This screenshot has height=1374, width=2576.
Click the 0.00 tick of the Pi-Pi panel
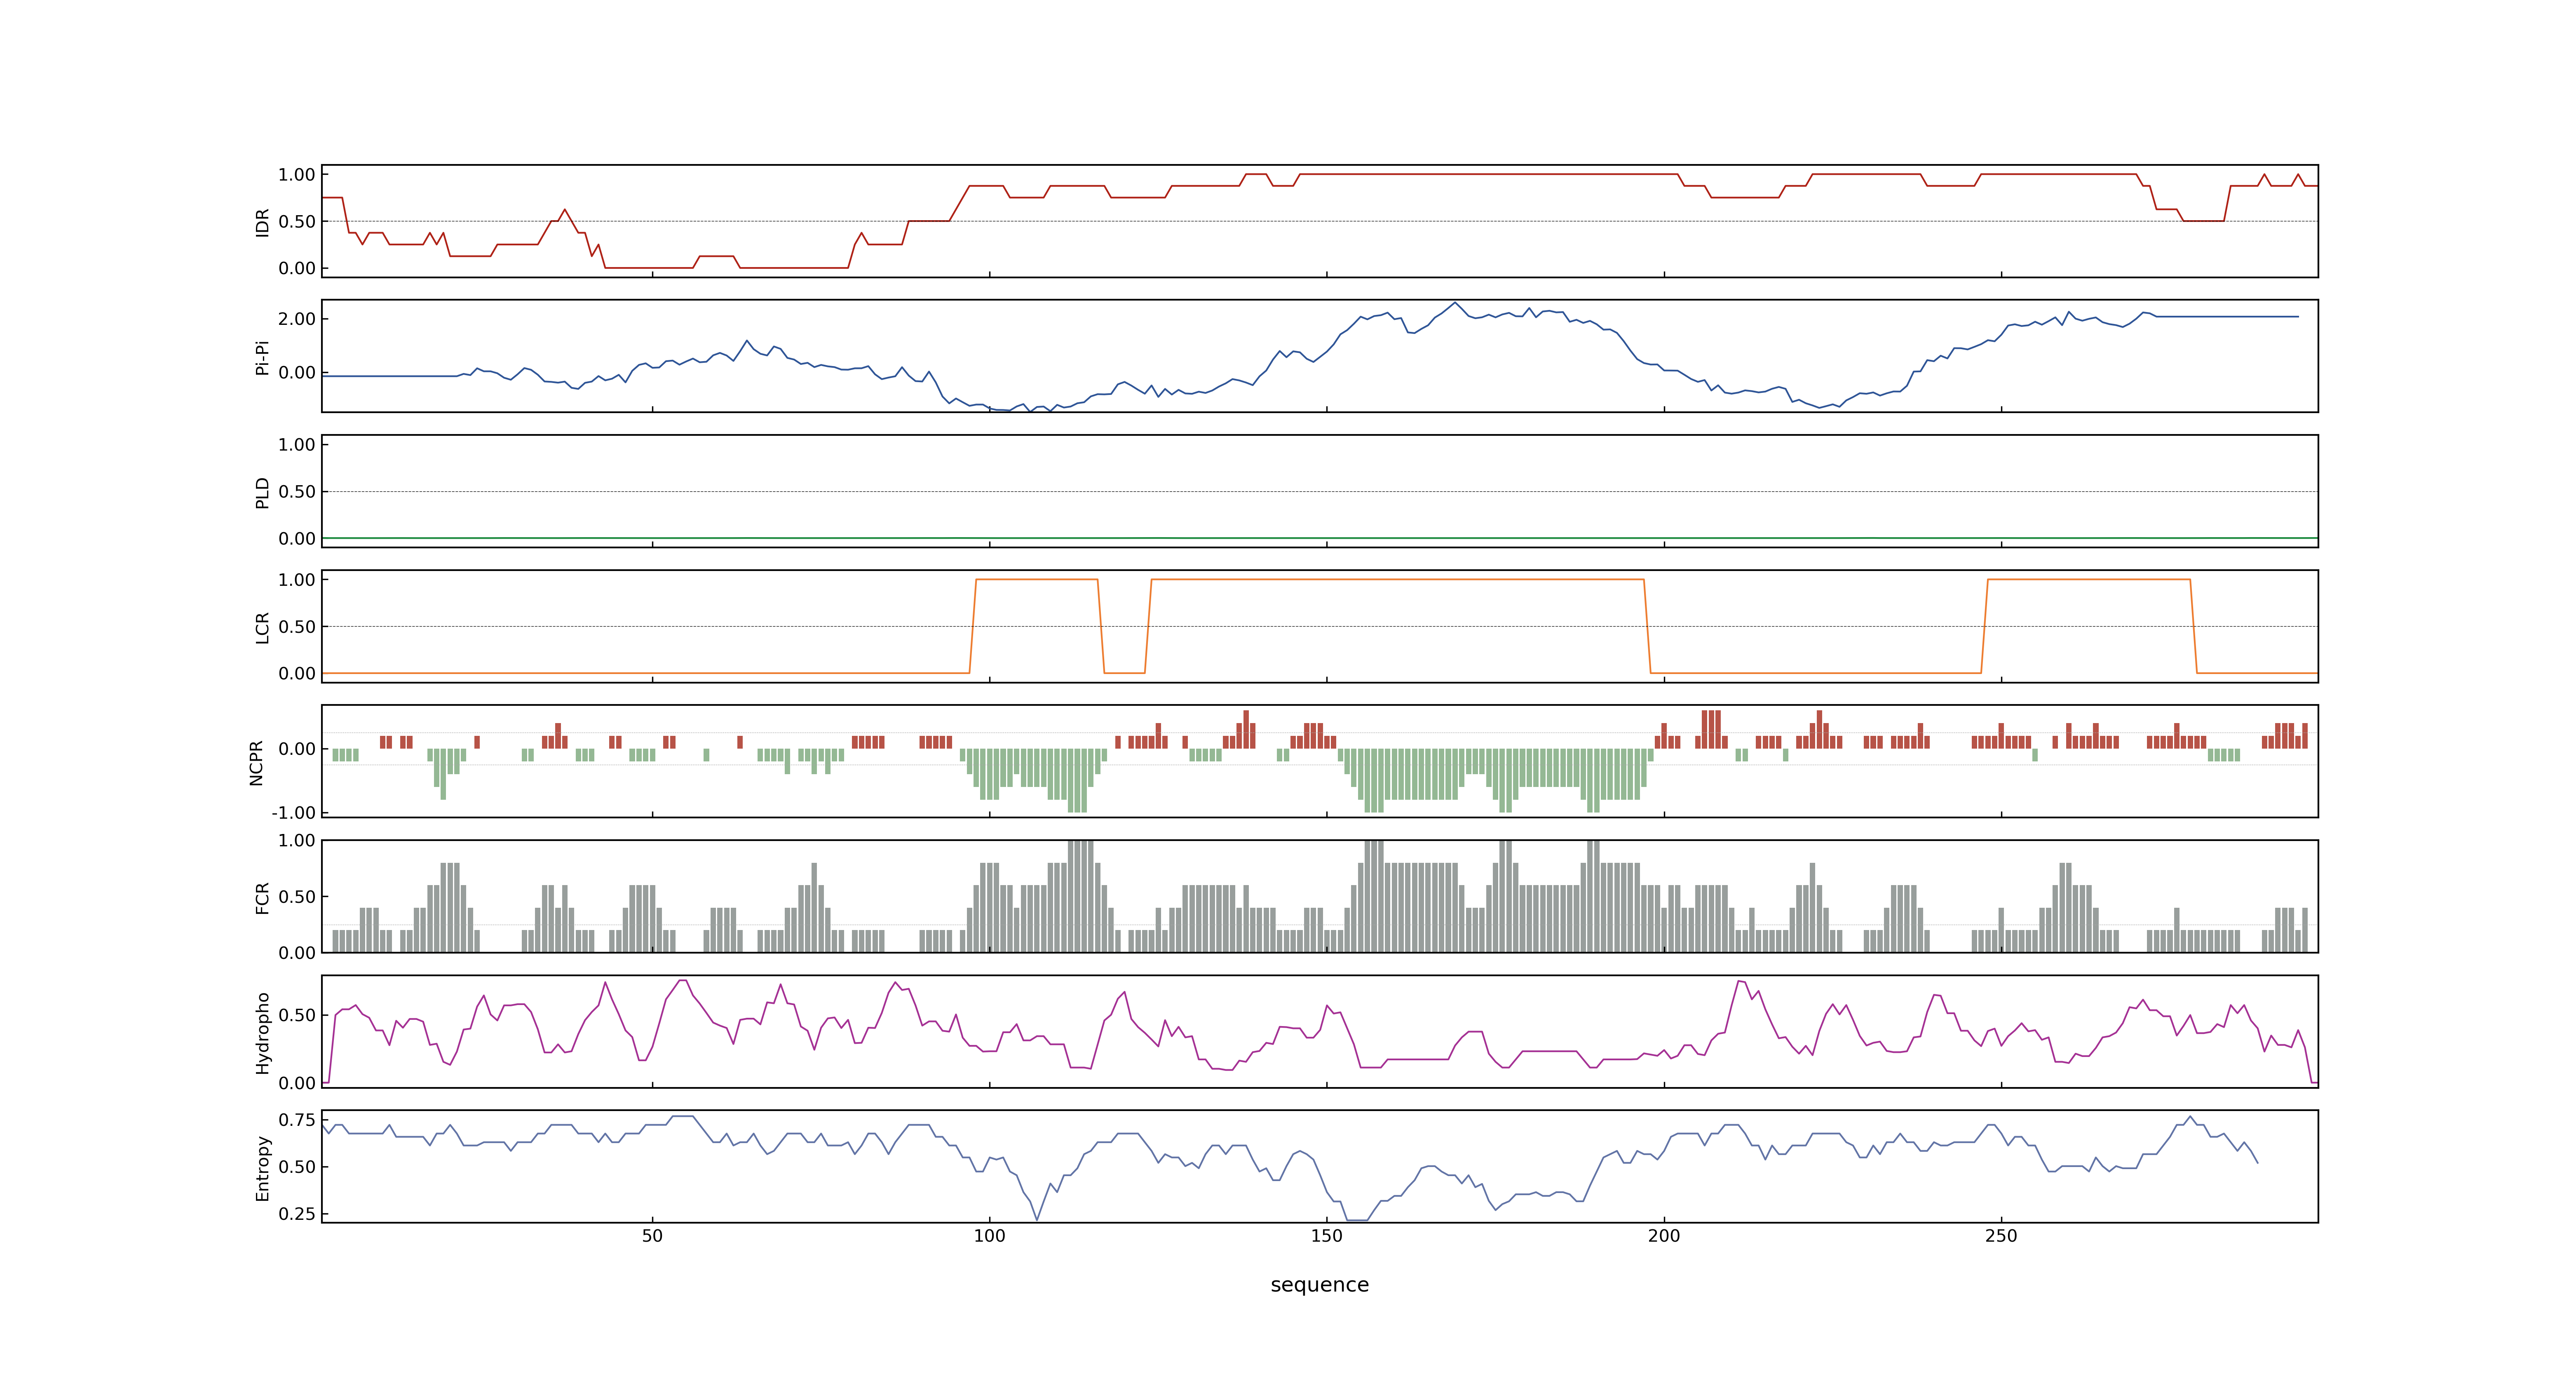tap(297, 373)
